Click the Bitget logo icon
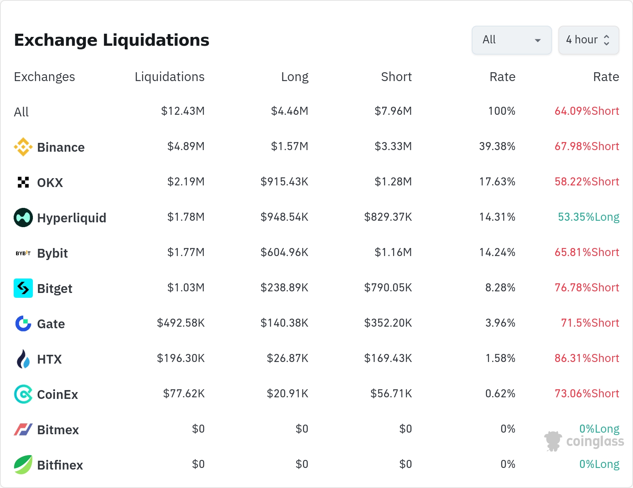This screenshot has width=633, height=488. point(23,288)
